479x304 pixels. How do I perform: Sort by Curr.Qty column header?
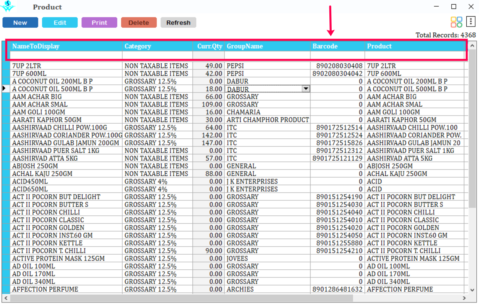209,46
